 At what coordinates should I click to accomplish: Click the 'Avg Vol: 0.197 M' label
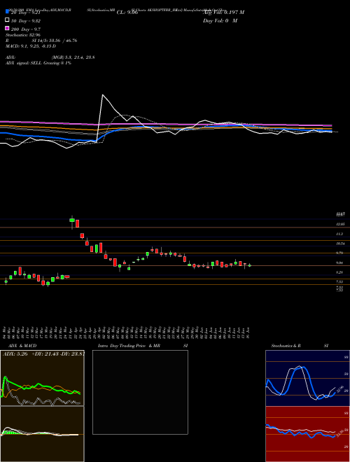pyautogui.click(x=223, y=13)
